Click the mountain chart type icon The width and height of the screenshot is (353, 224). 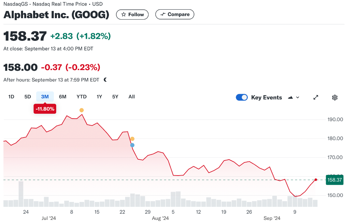point(290,98)
